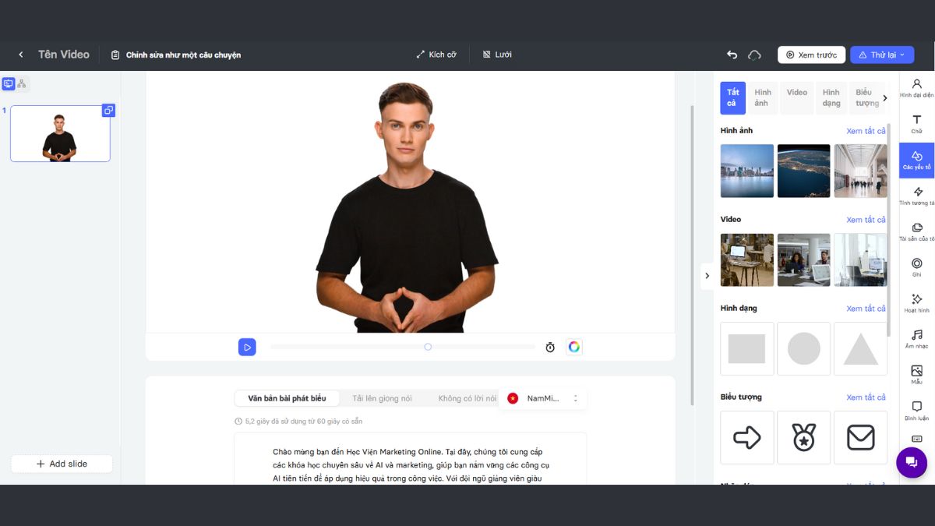This screenshot has width=935, height=526.
Task: Open the rainbow color picker ring
Action: 574,347
